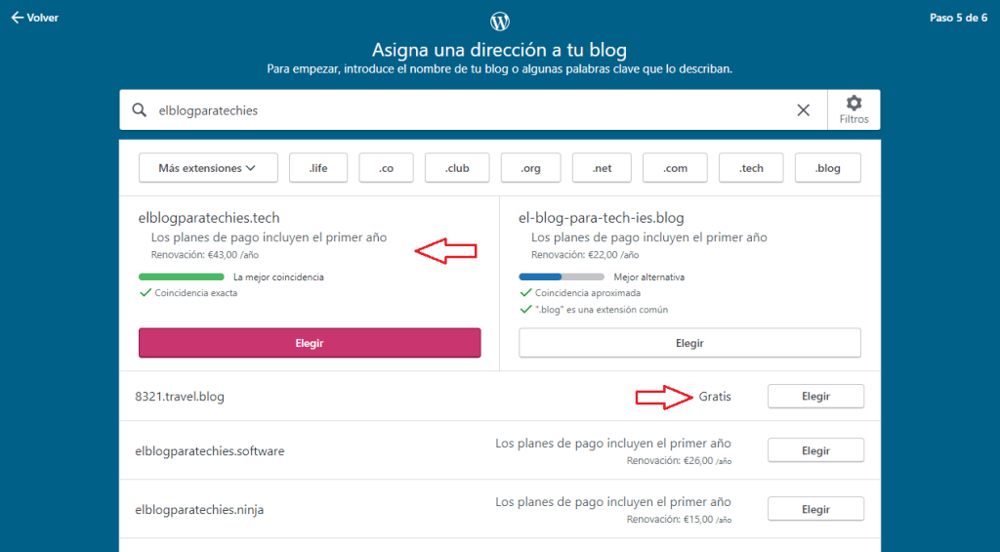This screenshot has width=1000, height=552.
Task: Expand the Más extensiones dropdown
Action: pos(208,168)
